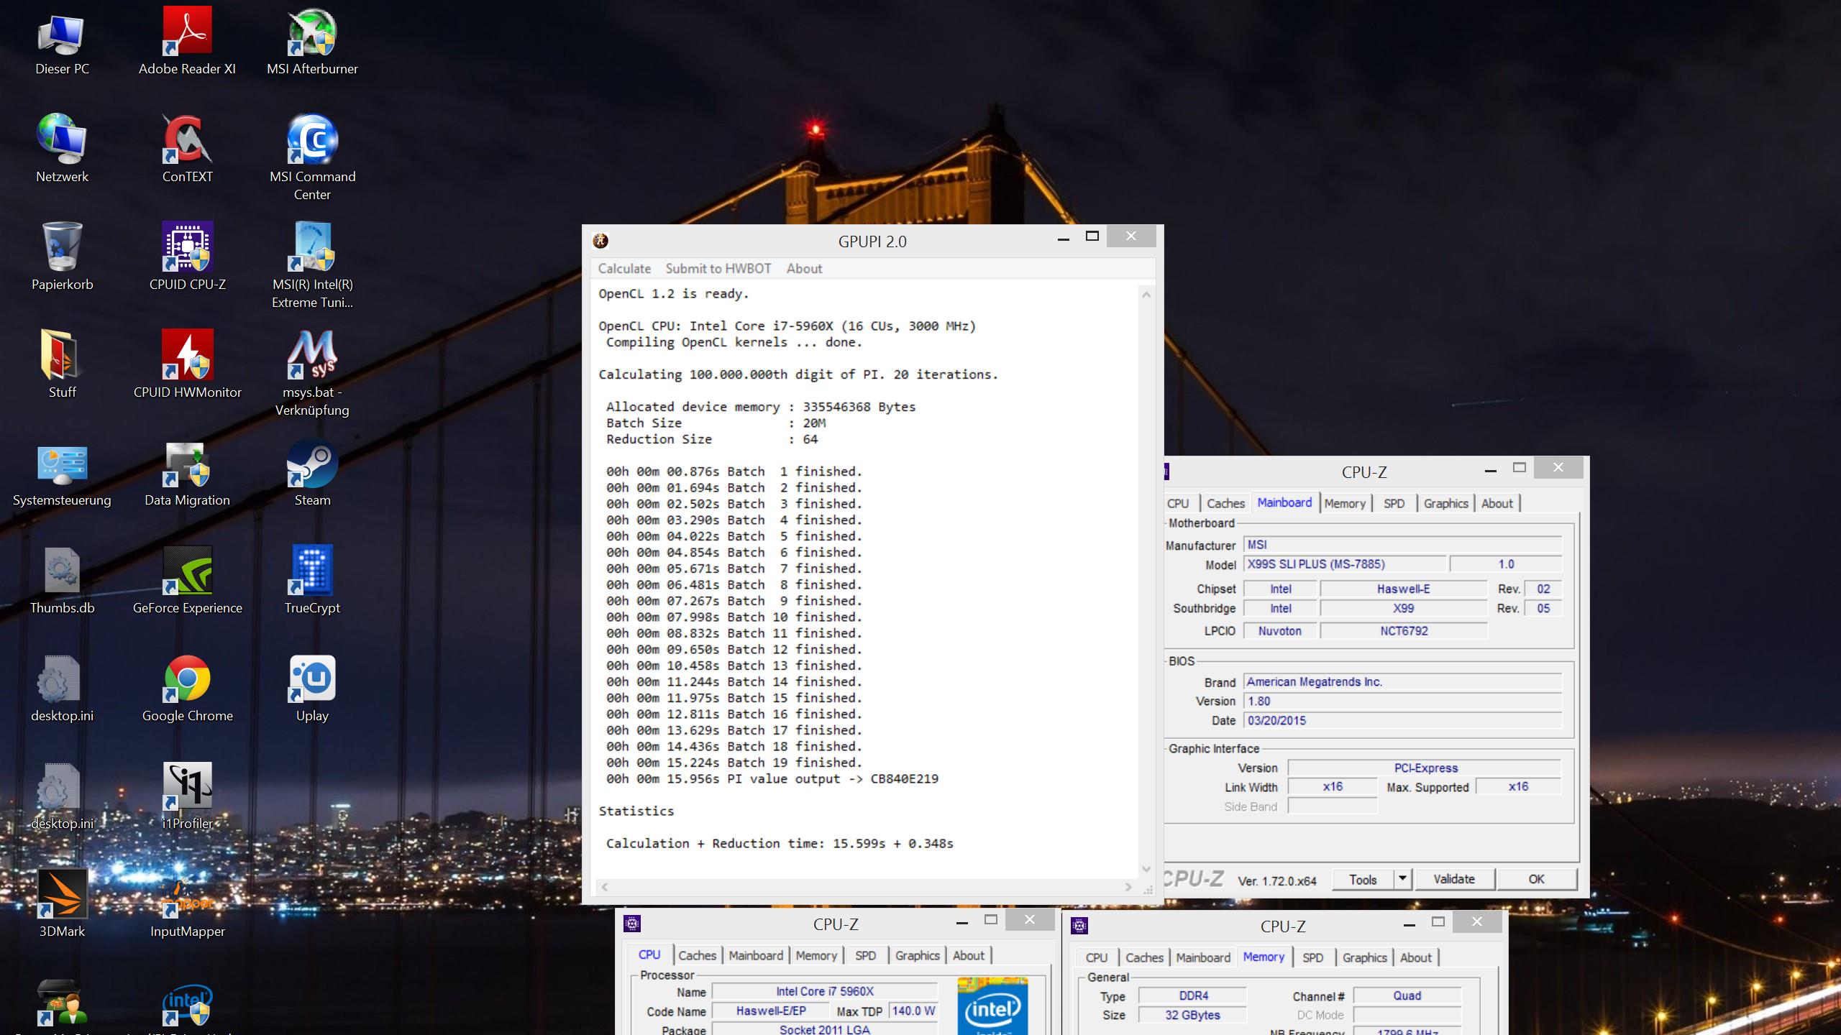
Task: Open the 3DMark desktop shortcut
Action: (x=62, y=903)
